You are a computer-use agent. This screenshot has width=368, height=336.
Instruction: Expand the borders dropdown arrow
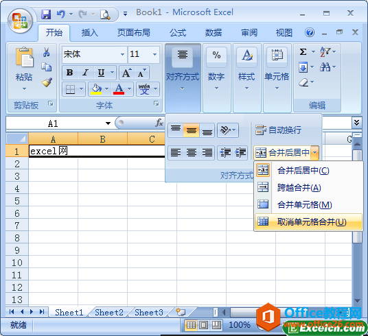(82, 89)
